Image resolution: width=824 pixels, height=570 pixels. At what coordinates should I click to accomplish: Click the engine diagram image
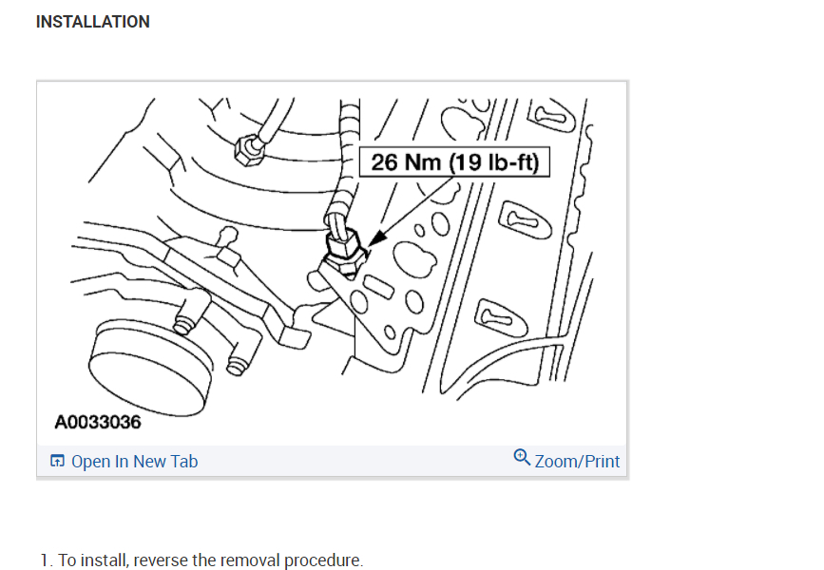click(332, 262)
